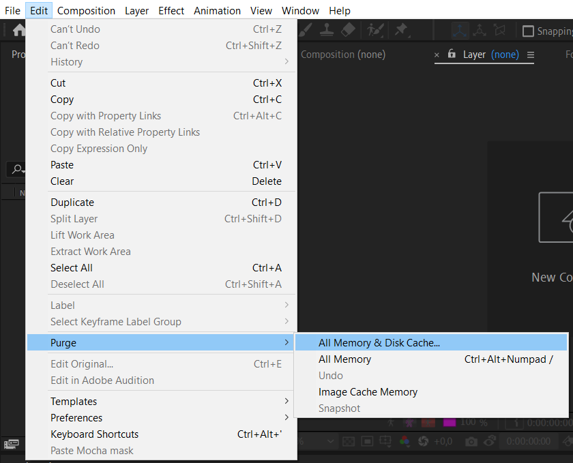Toggle the transparency grid icon
573x463 pixels.
tap(349, 441)
